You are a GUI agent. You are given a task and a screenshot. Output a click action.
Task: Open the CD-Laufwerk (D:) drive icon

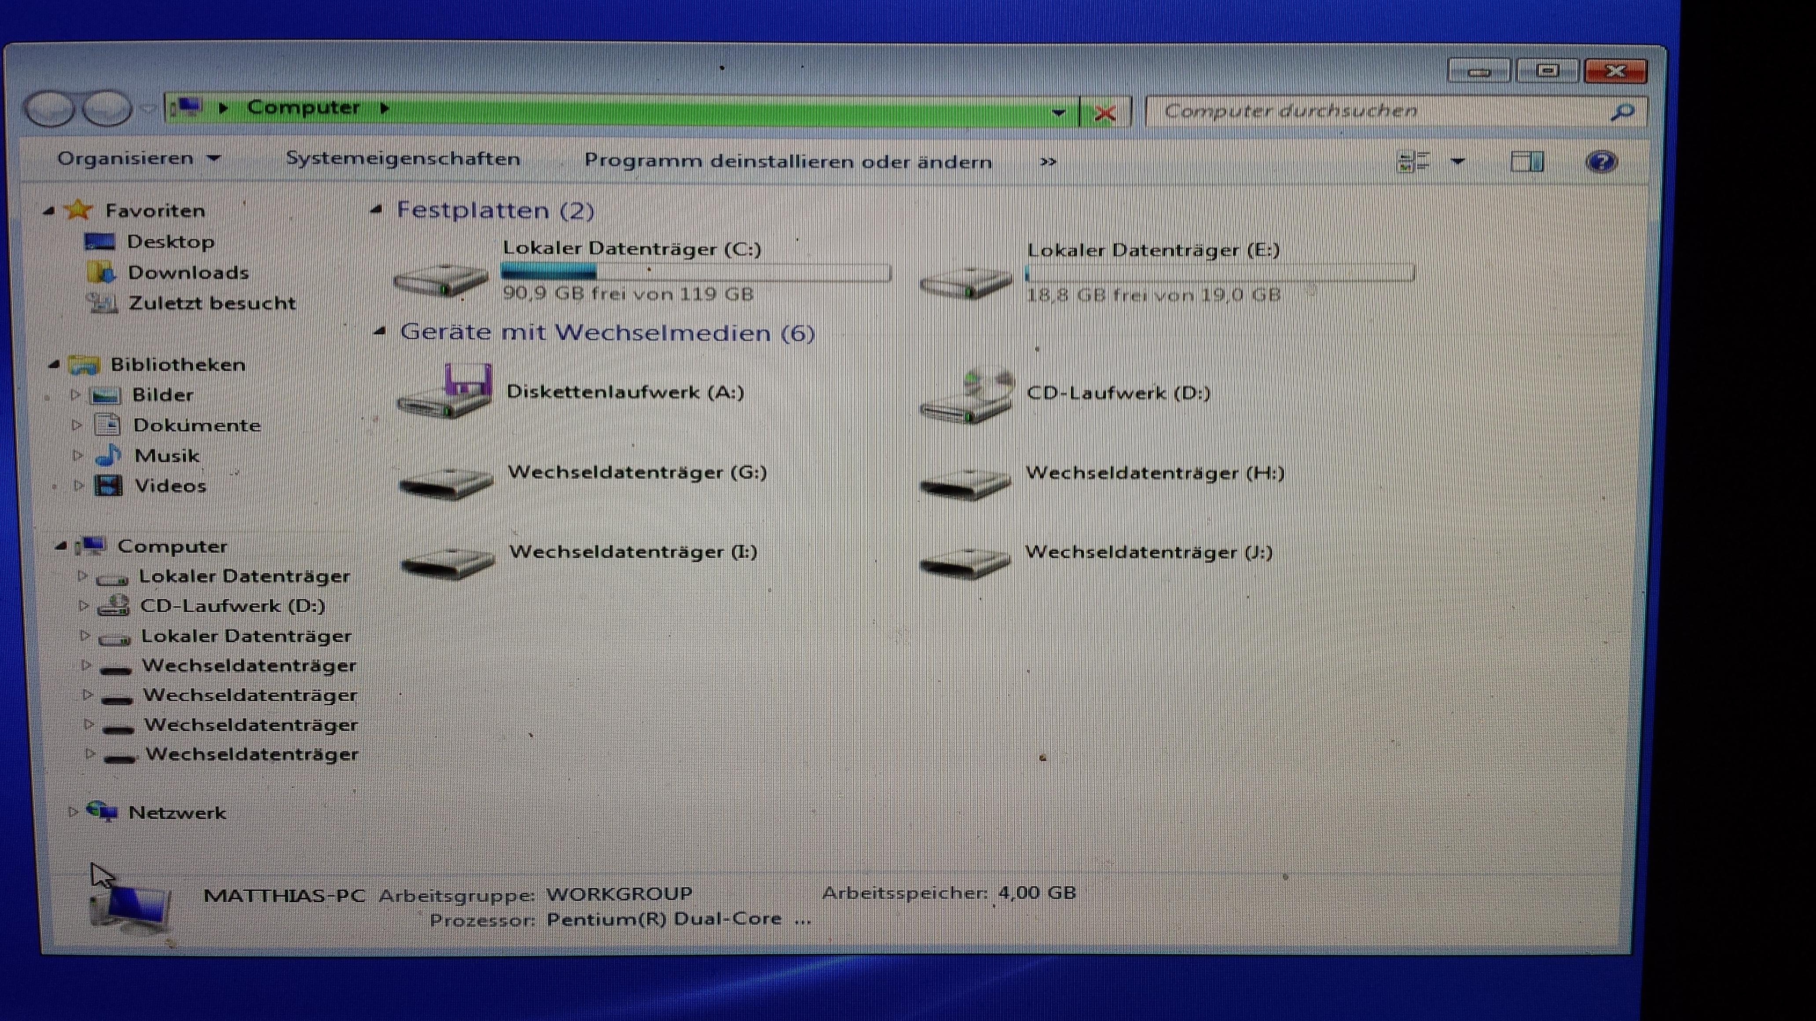pos(966,399)
